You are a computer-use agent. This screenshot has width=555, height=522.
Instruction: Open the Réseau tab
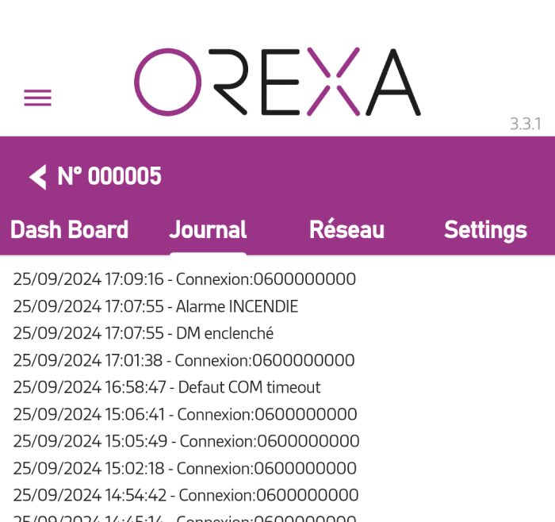coord(346,230)
